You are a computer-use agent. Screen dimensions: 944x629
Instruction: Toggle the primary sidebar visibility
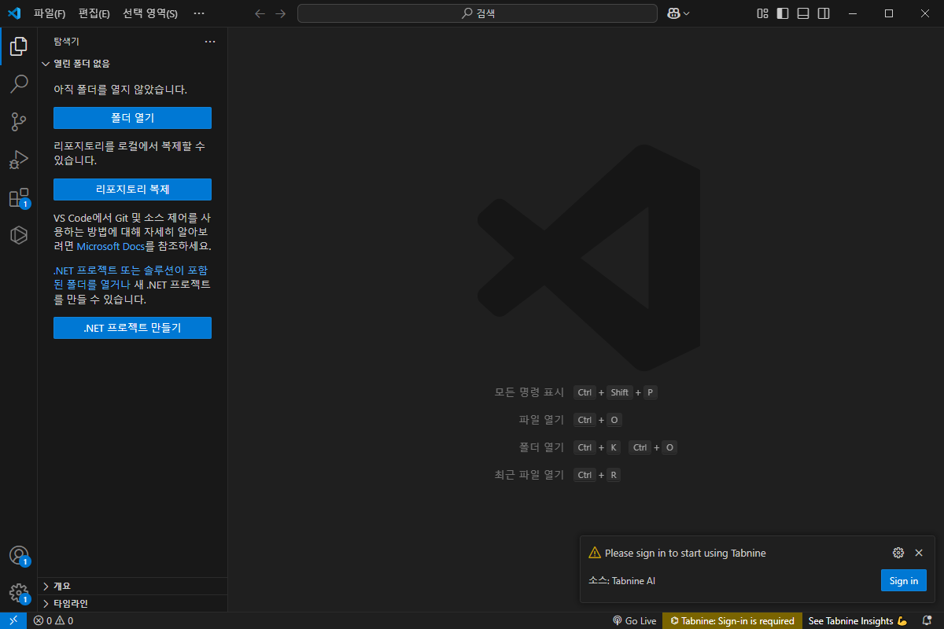[781, 13]
